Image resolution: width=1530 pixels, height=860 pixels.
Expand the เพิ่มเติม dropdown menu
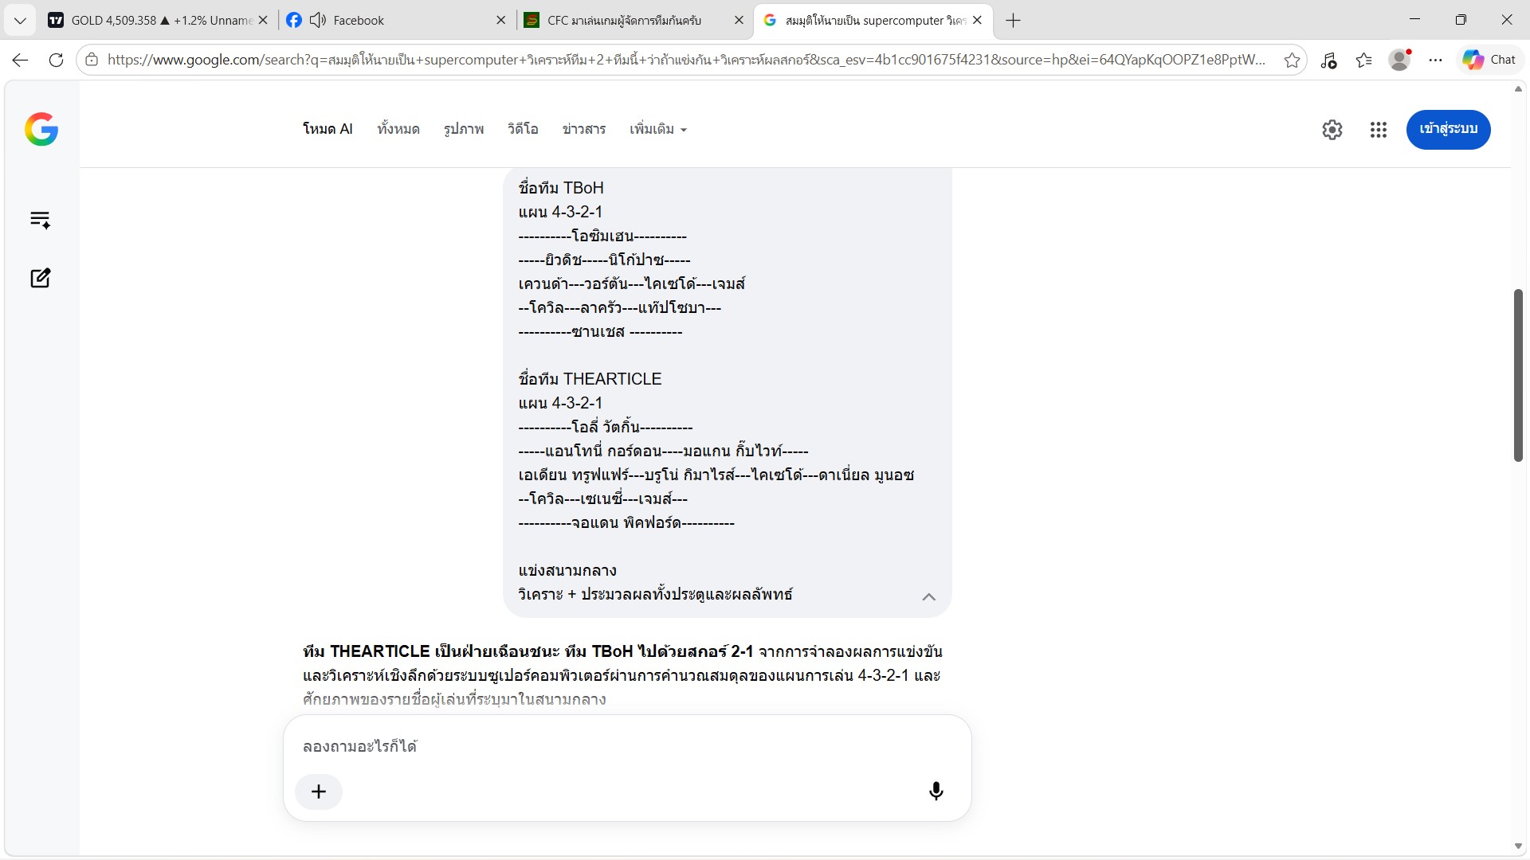click(658, 129)
